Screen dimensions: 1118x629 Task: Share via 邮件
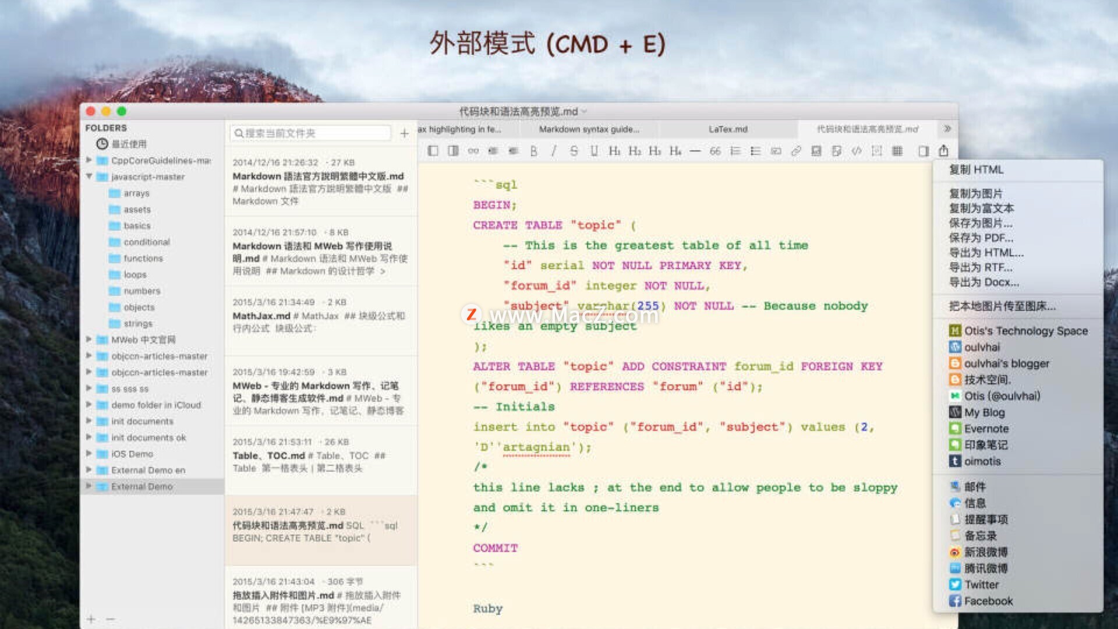(x=968, y=487)
